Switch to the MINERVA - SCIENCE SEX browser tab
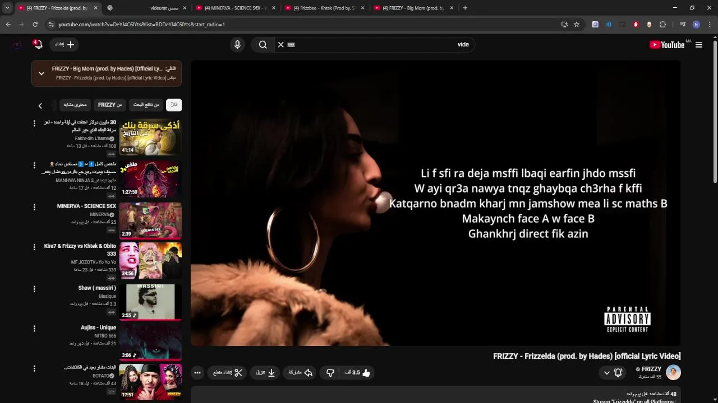Viewport: 718px width, 403px height. [234, 8]
